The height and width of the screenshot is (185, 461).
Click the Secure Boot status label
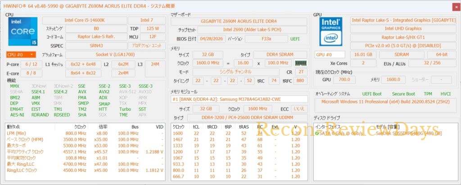tap(403, 94)
